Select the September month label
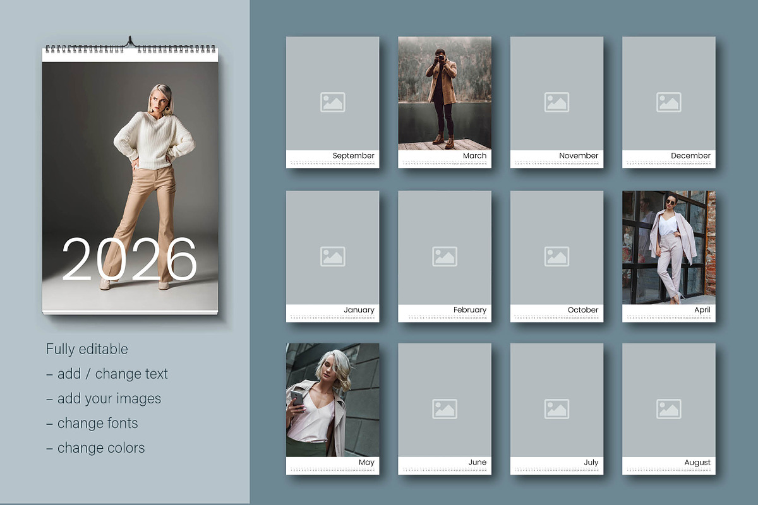Image resolution: width=758 pixels, height=505 pixels. (353, 155)
